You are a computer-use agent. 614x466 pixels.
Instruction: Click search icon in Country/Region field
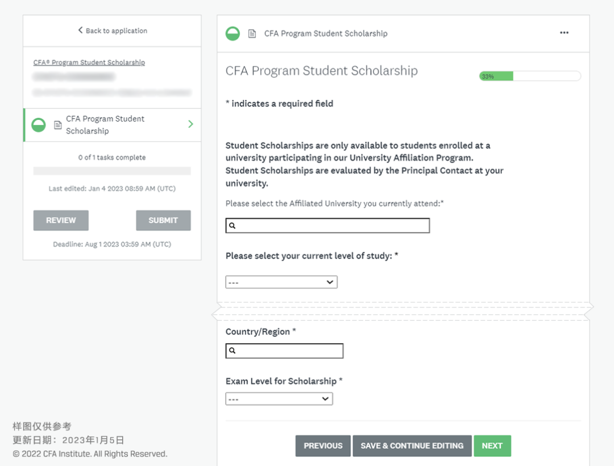click(232, 351)
